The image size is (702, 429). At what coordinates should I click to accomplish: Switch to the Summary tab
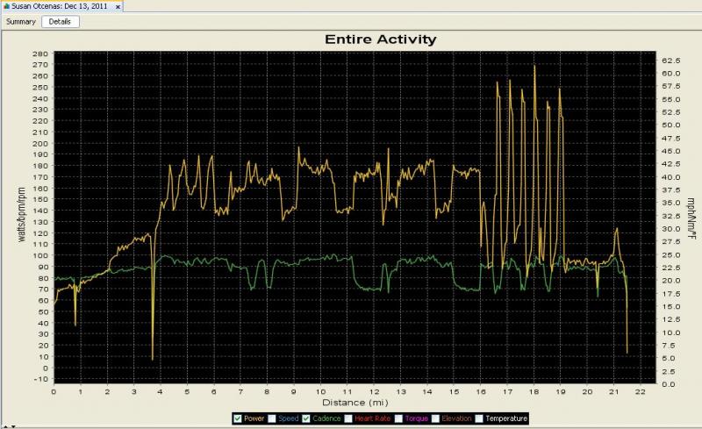tap(21, 21)
